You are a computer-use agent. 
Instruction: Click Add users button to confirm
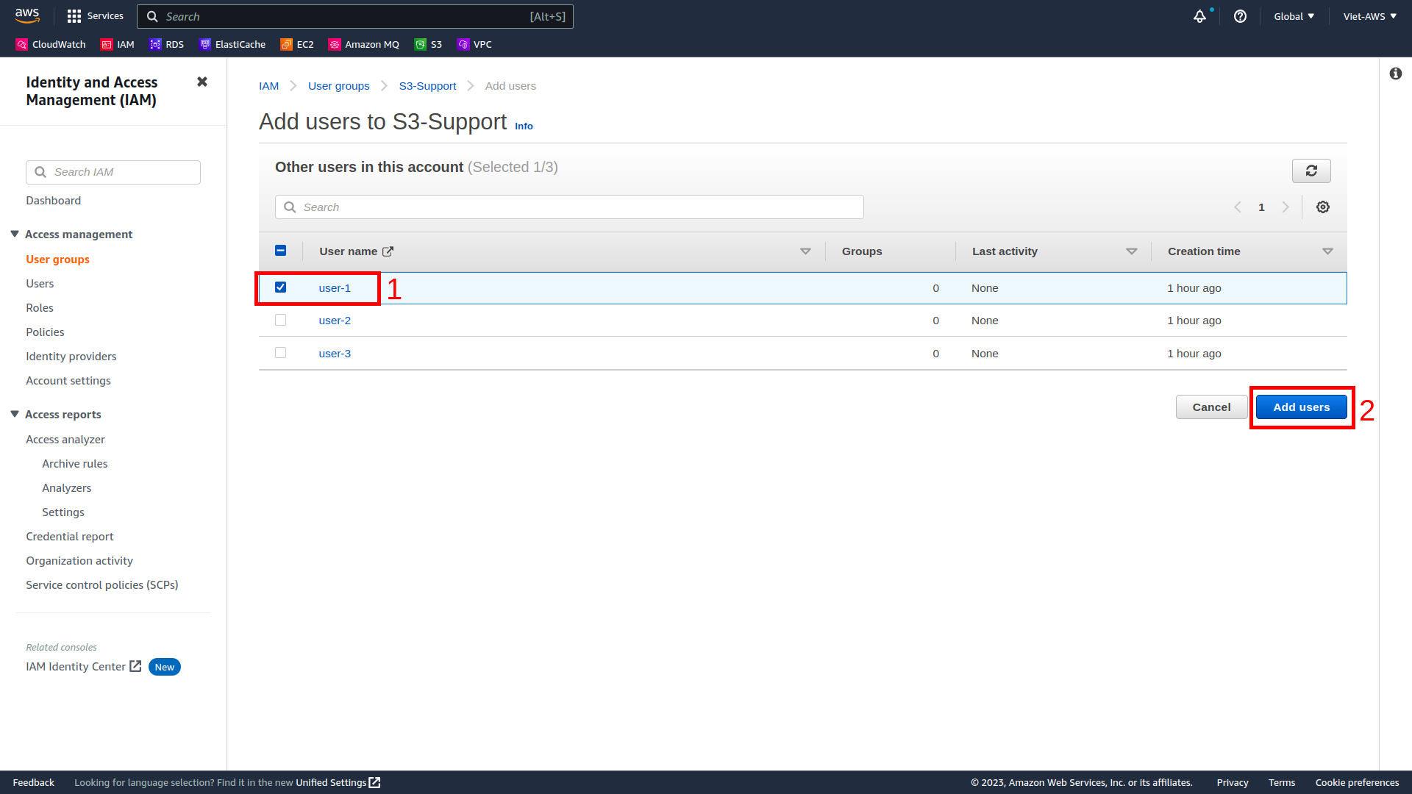[x=1302, y=407]
